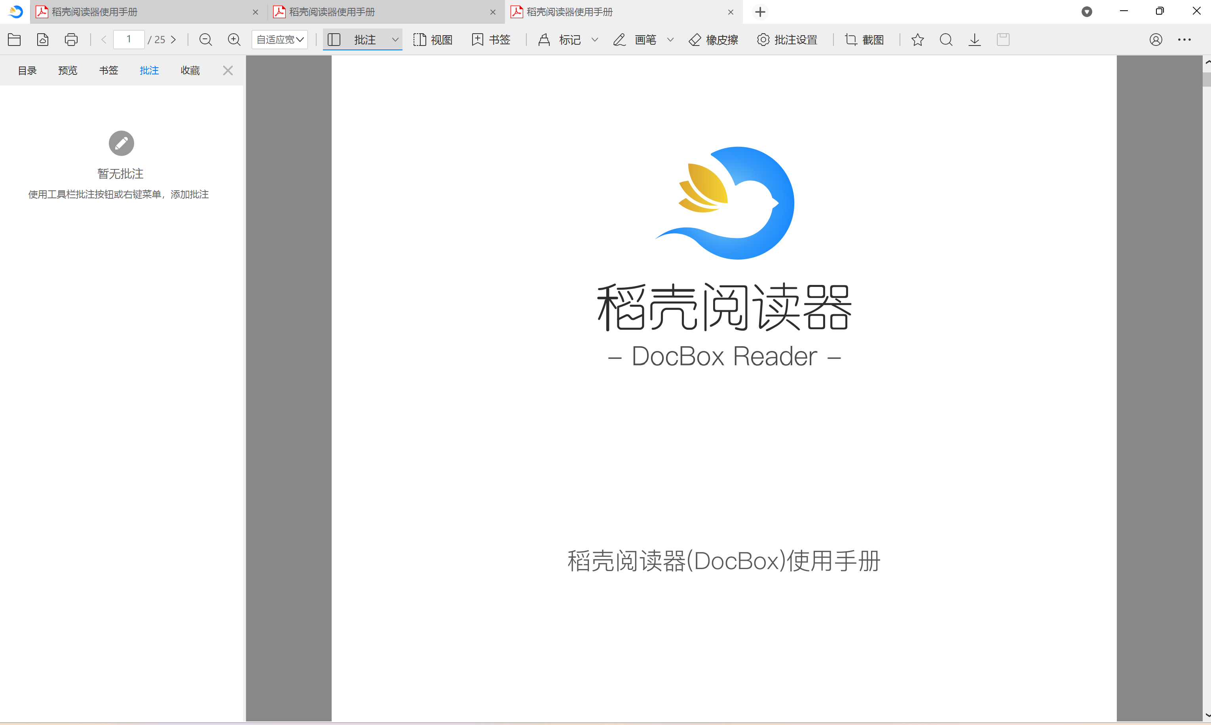1211x725 pixels.
Task: Click the download icon in toolbar
Action: pos(975,40)
